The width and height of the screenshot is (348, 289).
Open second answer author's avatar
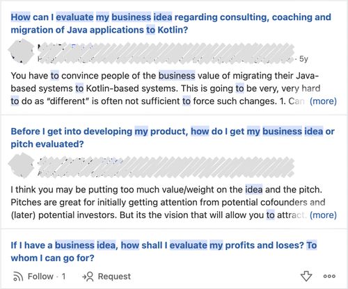coord(21,165)
